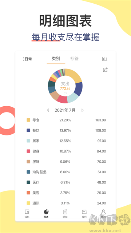The height and width of the screenshot is (233, 131).
Task: Toggle expense/income swap icon in donut center
Action: click(65, 93)
